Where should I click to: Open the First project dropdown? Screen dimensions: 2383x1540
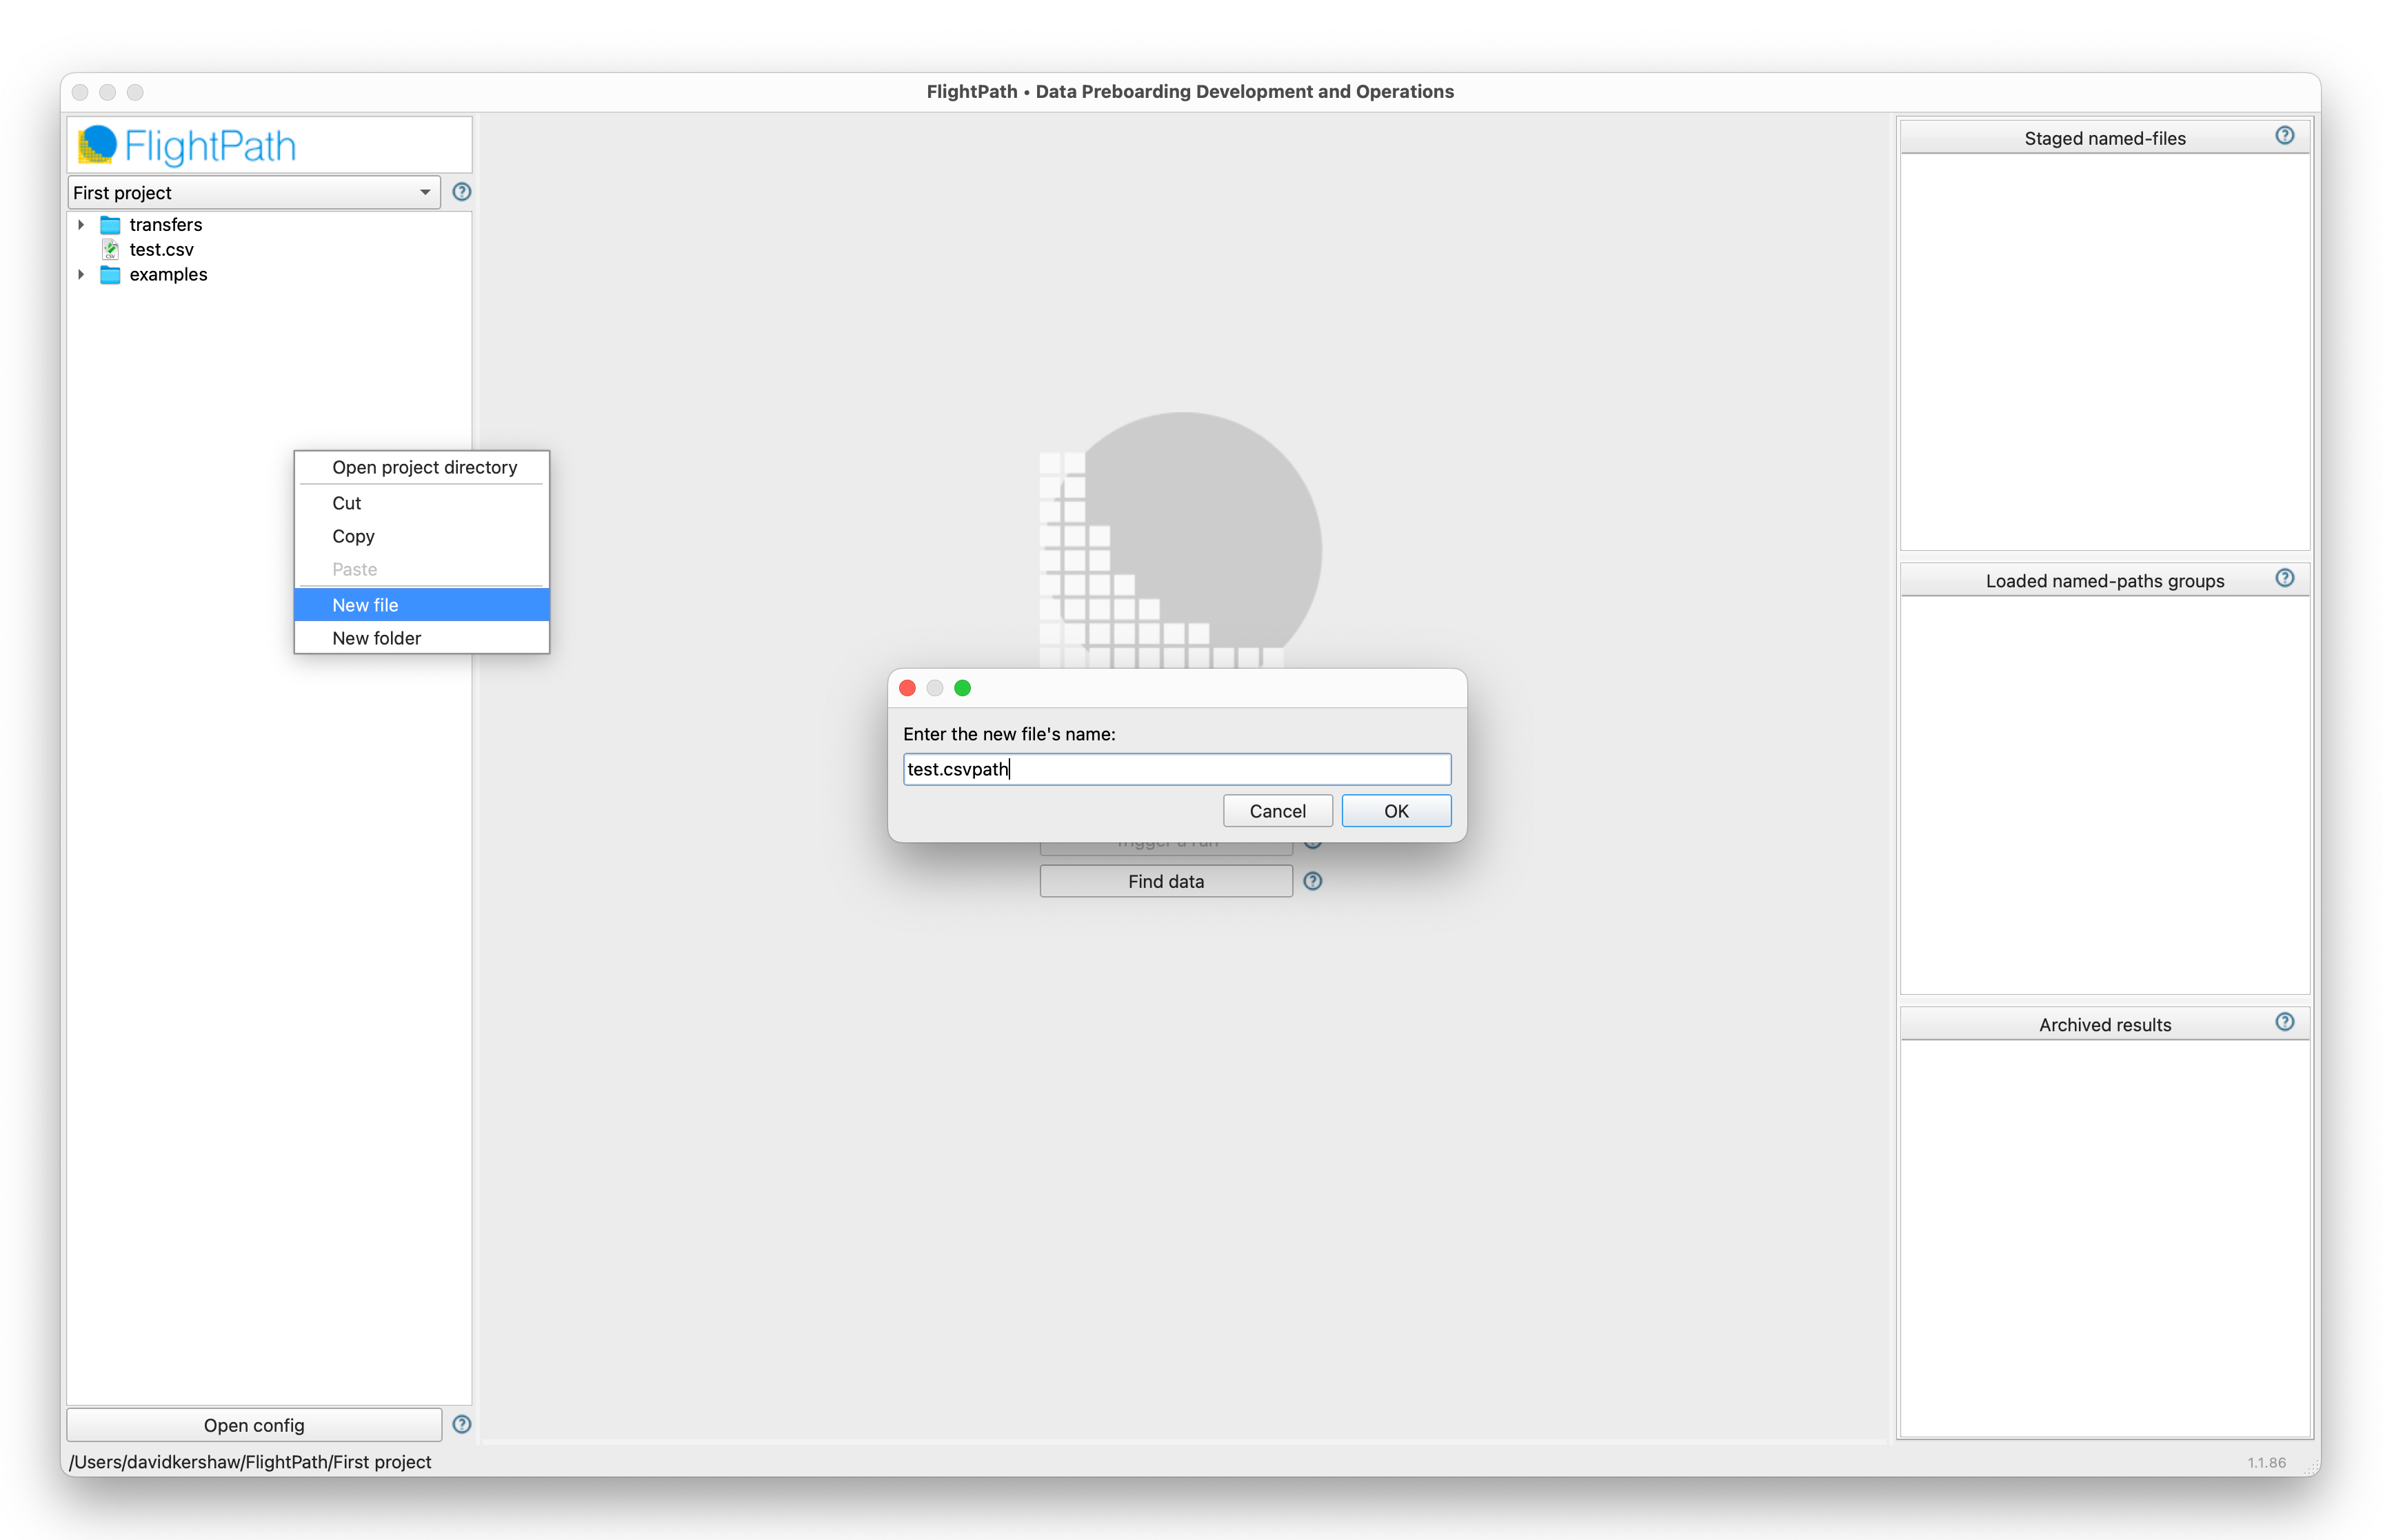(x=254, y=192)
